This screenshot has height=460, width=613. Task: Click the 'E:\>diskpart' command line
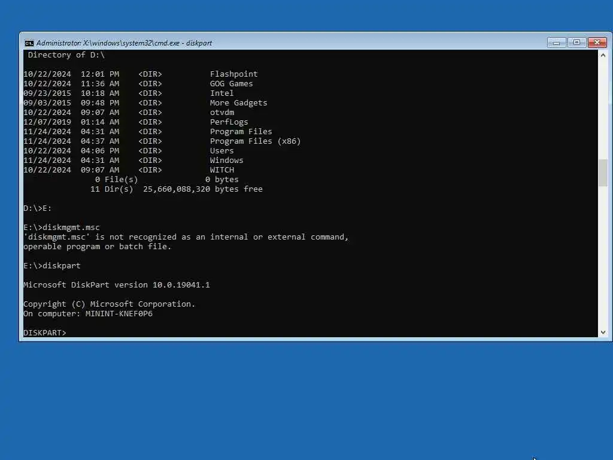(x=52, y=265)
